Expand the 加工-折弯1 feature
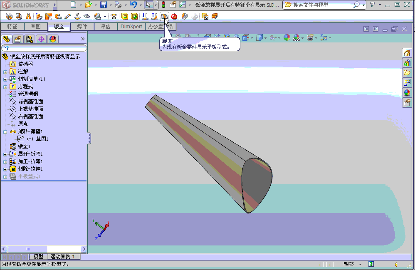This screenshot has height=270, width=415. coord(5,161)
